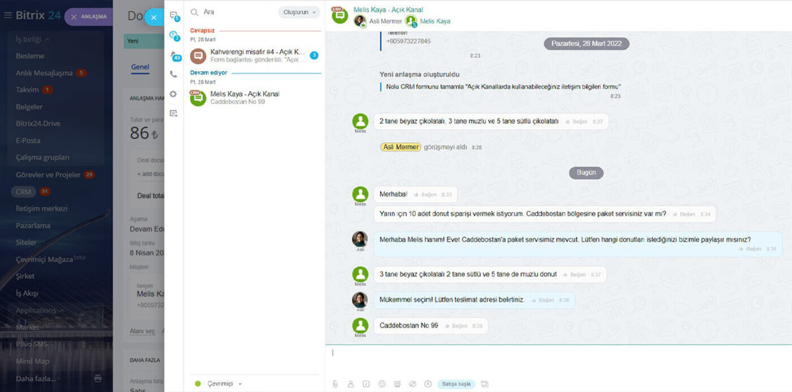The image size is (792, 392).
Task: Click the Melis Kaya - Açık Kanal header title
Action: 388,10
